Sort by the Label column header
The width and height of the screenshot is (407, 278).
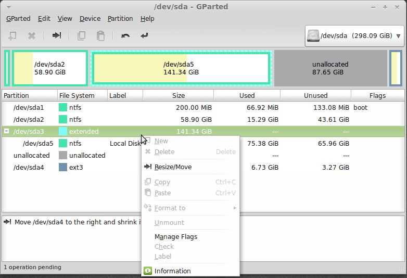tap(125, 95)
